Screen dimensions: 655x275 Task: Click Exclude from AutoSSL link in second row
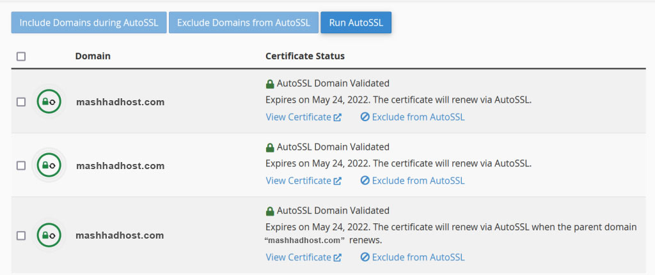[x=418, y=181]
